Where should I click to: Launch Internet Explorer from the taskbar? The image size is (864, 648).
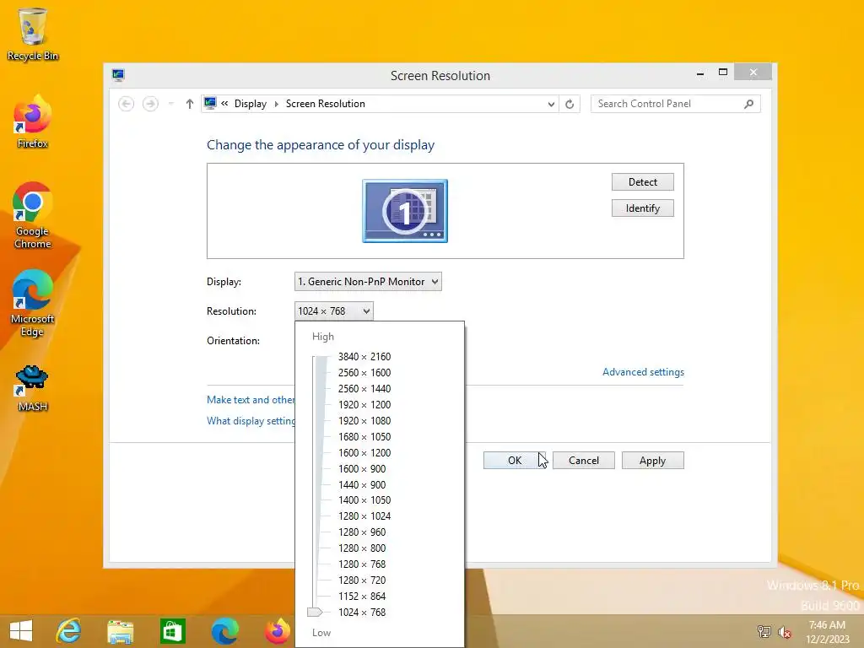coord(69,631)
